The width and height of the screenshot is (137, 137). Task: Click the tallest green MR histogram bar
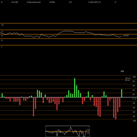[75, 88]
